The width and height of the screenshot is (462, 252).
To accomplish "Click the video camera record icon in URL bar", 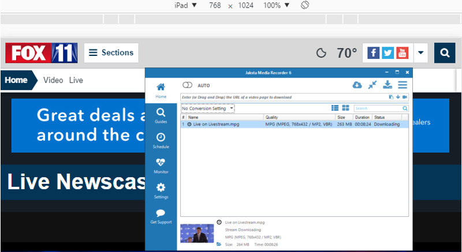I will coord(405,97).
